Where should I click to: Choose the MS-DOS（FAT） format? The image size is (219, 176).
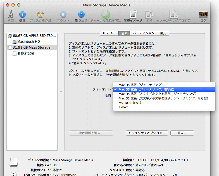point(164,103)
